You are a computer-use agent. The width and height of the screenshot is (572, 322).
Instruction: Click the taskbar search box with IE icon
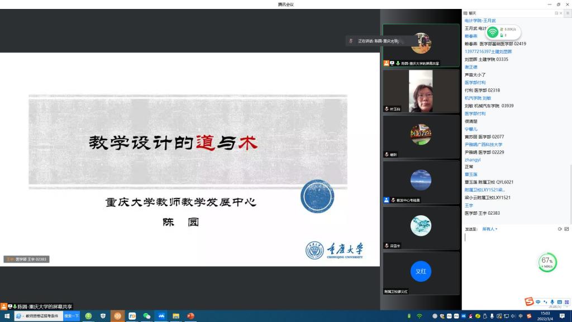point(39,316)
